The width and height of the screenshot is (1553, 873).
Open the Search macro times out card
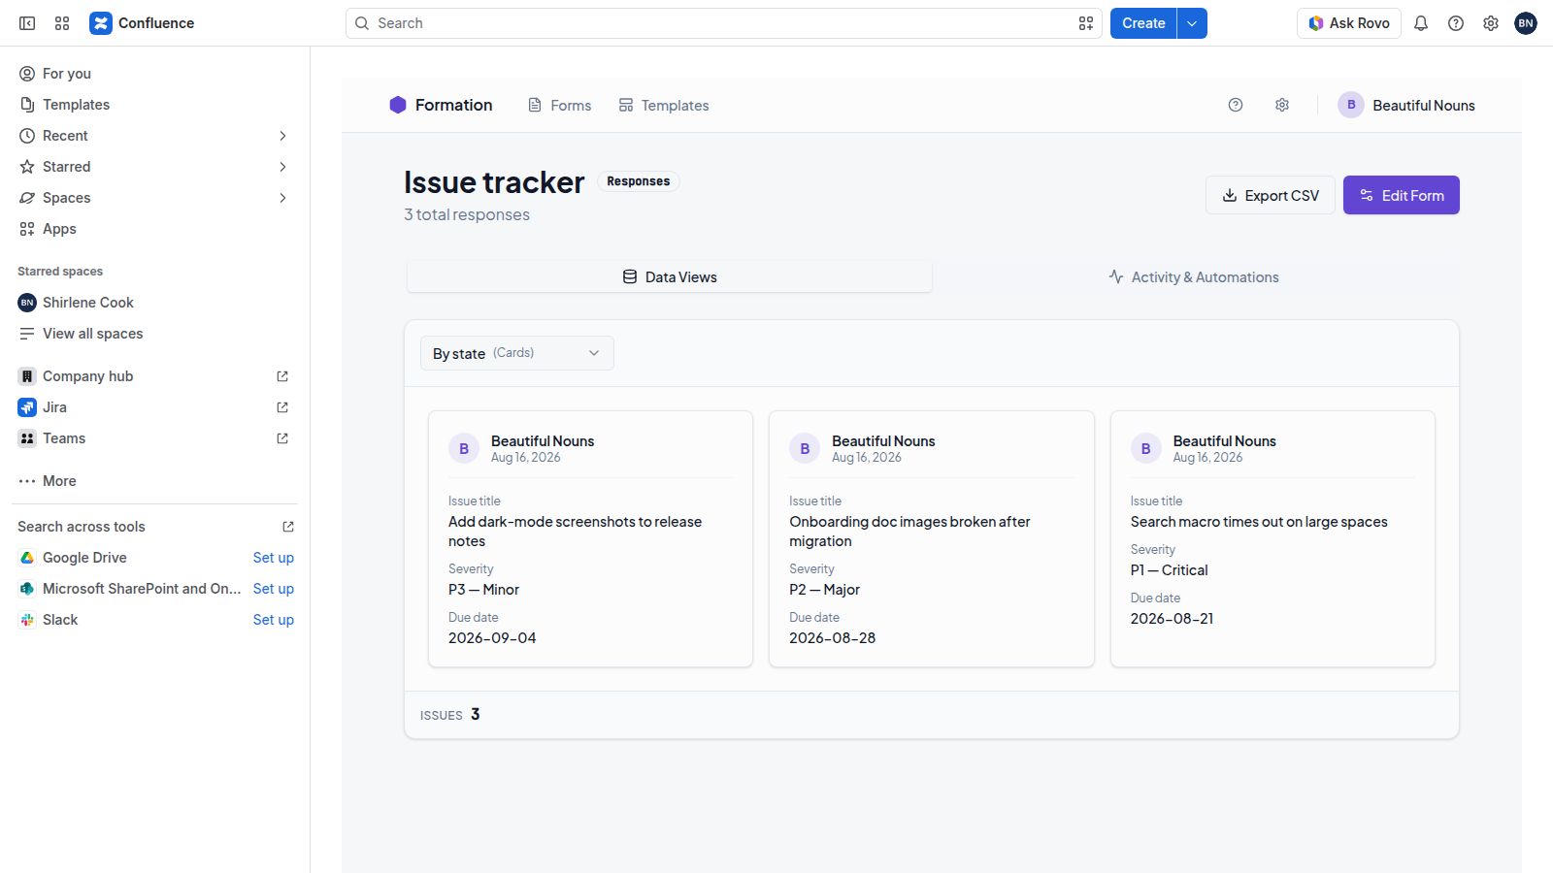[1272, 538]
